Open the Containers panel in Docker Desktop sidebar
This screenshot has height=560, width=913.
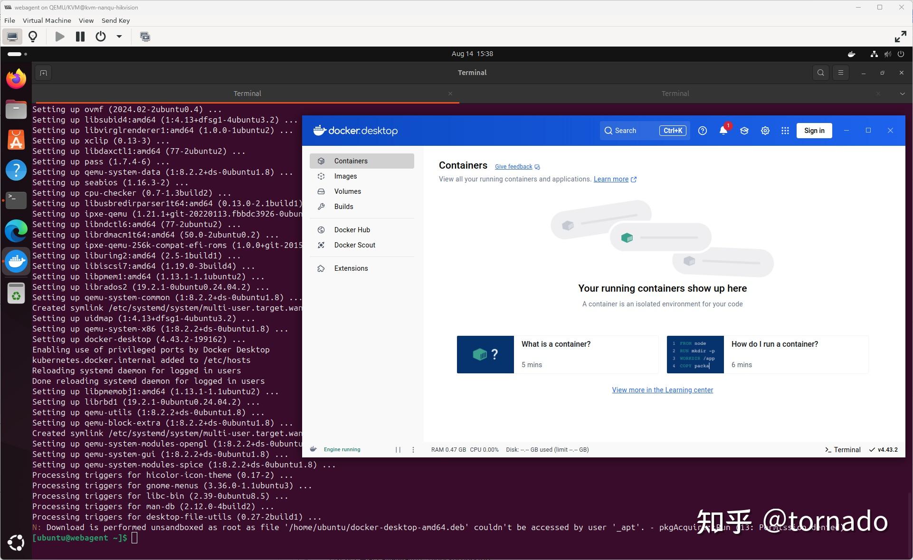point(351,161)
